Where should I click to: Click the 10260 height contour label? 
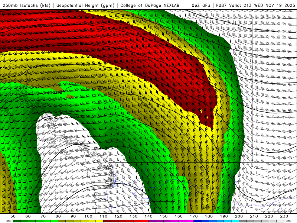coord(84,64)
